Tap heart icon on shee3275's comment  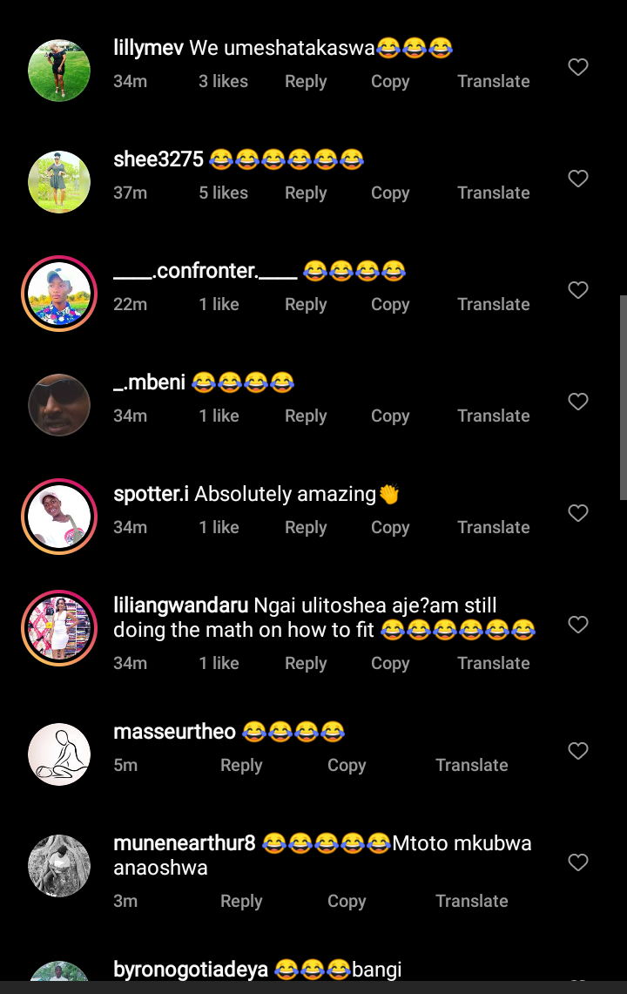[x=577, y=179]
